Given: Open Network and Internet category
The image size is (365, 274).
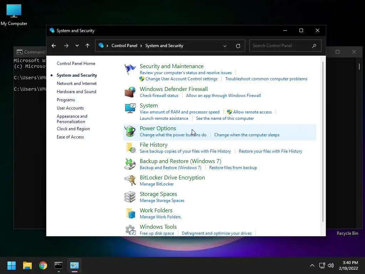Looking at the screenshot, I should click(77, 83).
